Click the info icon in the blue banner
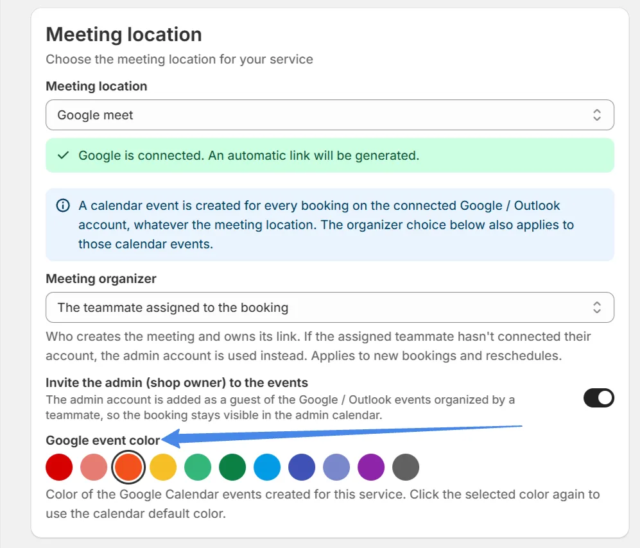 tap(63, 205)
